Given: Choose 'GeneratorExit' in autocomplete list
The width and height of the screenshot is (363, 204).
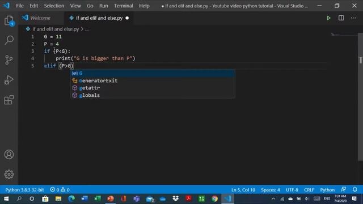Looking at the screenshot, I should click(x=153, y=80).
